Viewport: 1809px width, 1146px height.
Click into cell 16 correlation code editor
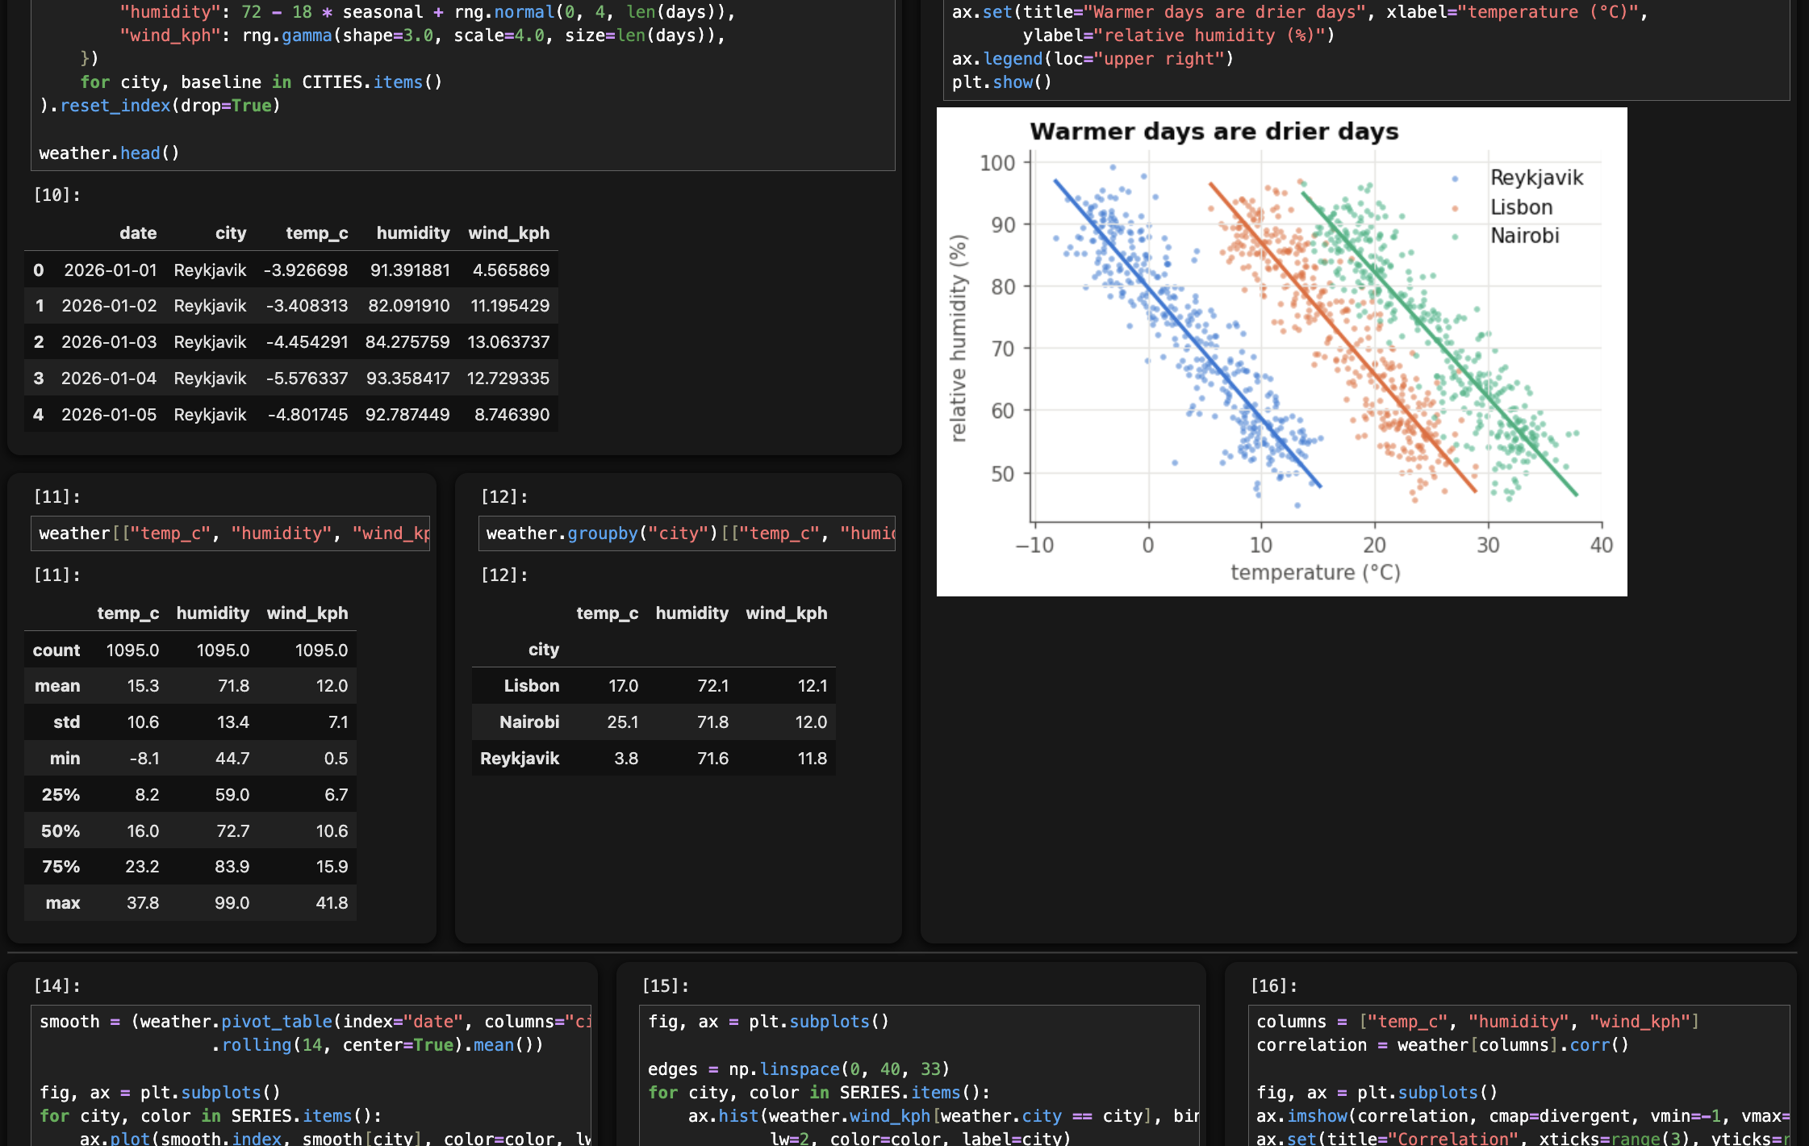(x=1519, y=1075)
